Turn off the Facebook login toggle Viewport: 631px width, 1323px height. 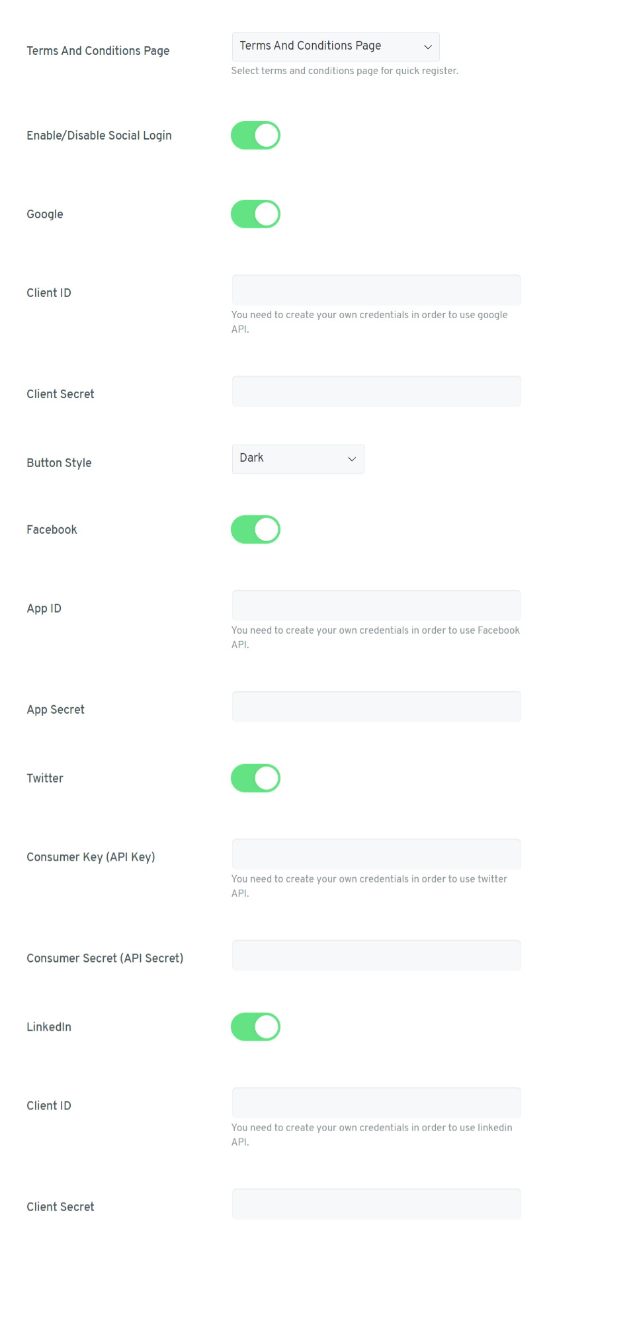[255, 529]
